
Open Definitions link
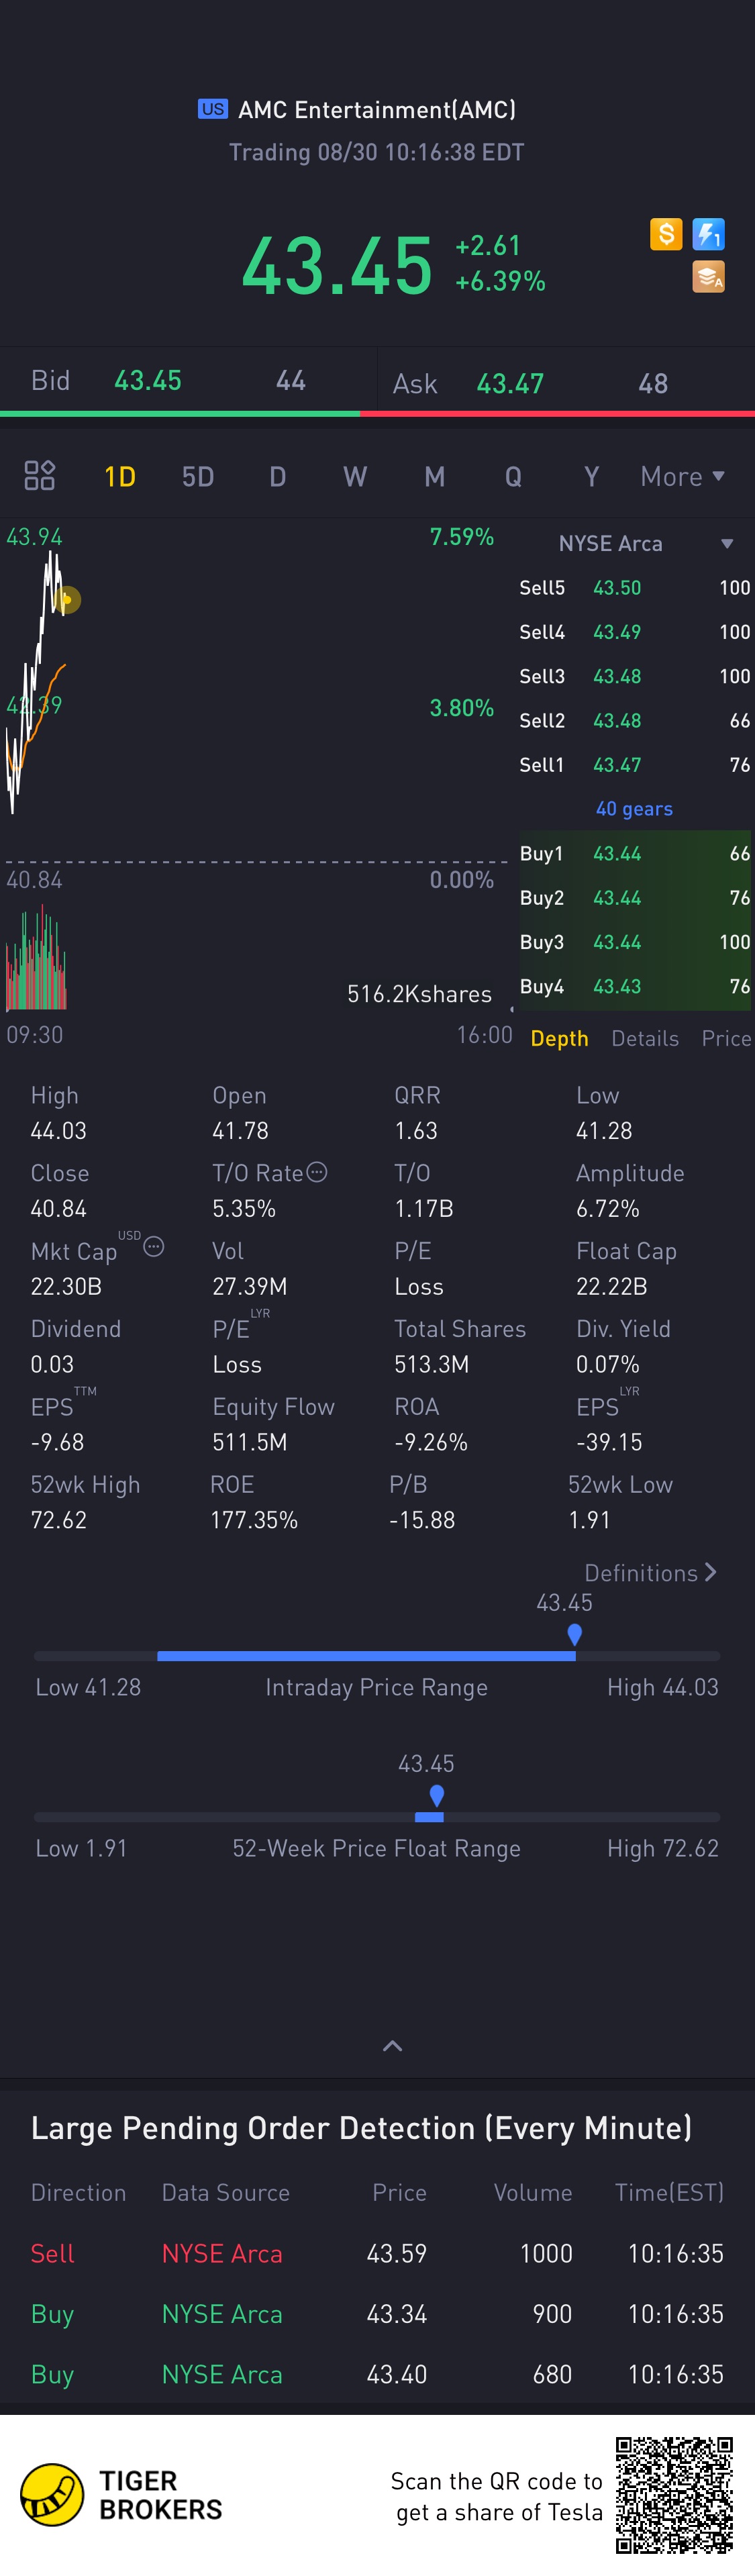[650, 1573]
